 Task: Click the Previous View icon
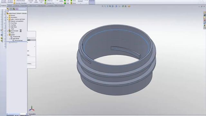point(108,6)
